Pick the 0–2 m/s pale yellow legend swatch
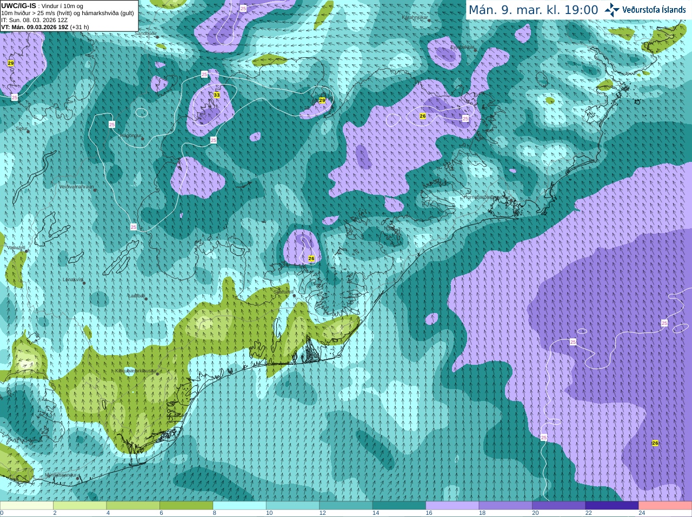 (26, 506)
